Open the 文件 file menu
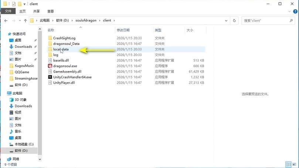Screen dimensions: 299x168 point(8,11)
